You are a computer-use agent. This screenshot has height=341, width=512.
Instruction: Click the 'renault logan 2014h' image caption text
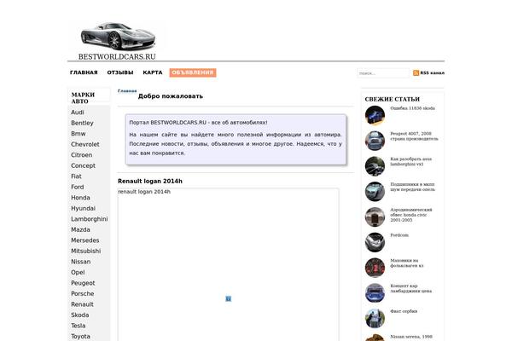point(144,192)
